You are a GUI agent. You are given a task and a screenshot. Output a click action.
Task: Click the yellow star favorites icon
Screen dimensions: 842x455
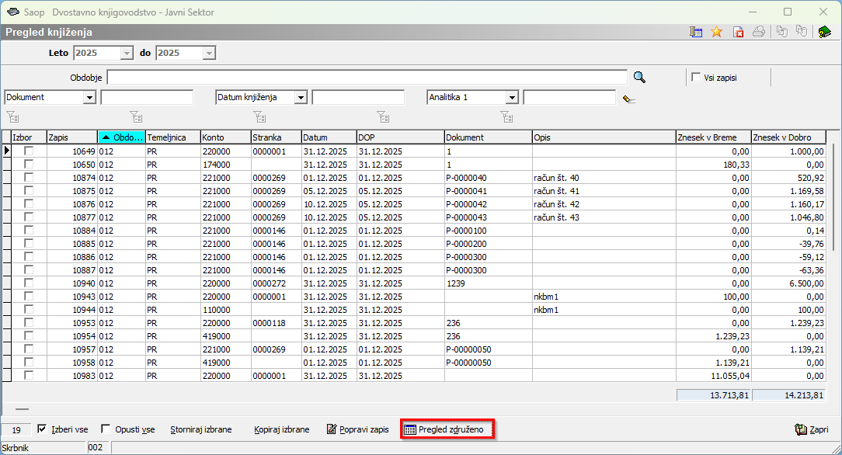click(716, 32)
